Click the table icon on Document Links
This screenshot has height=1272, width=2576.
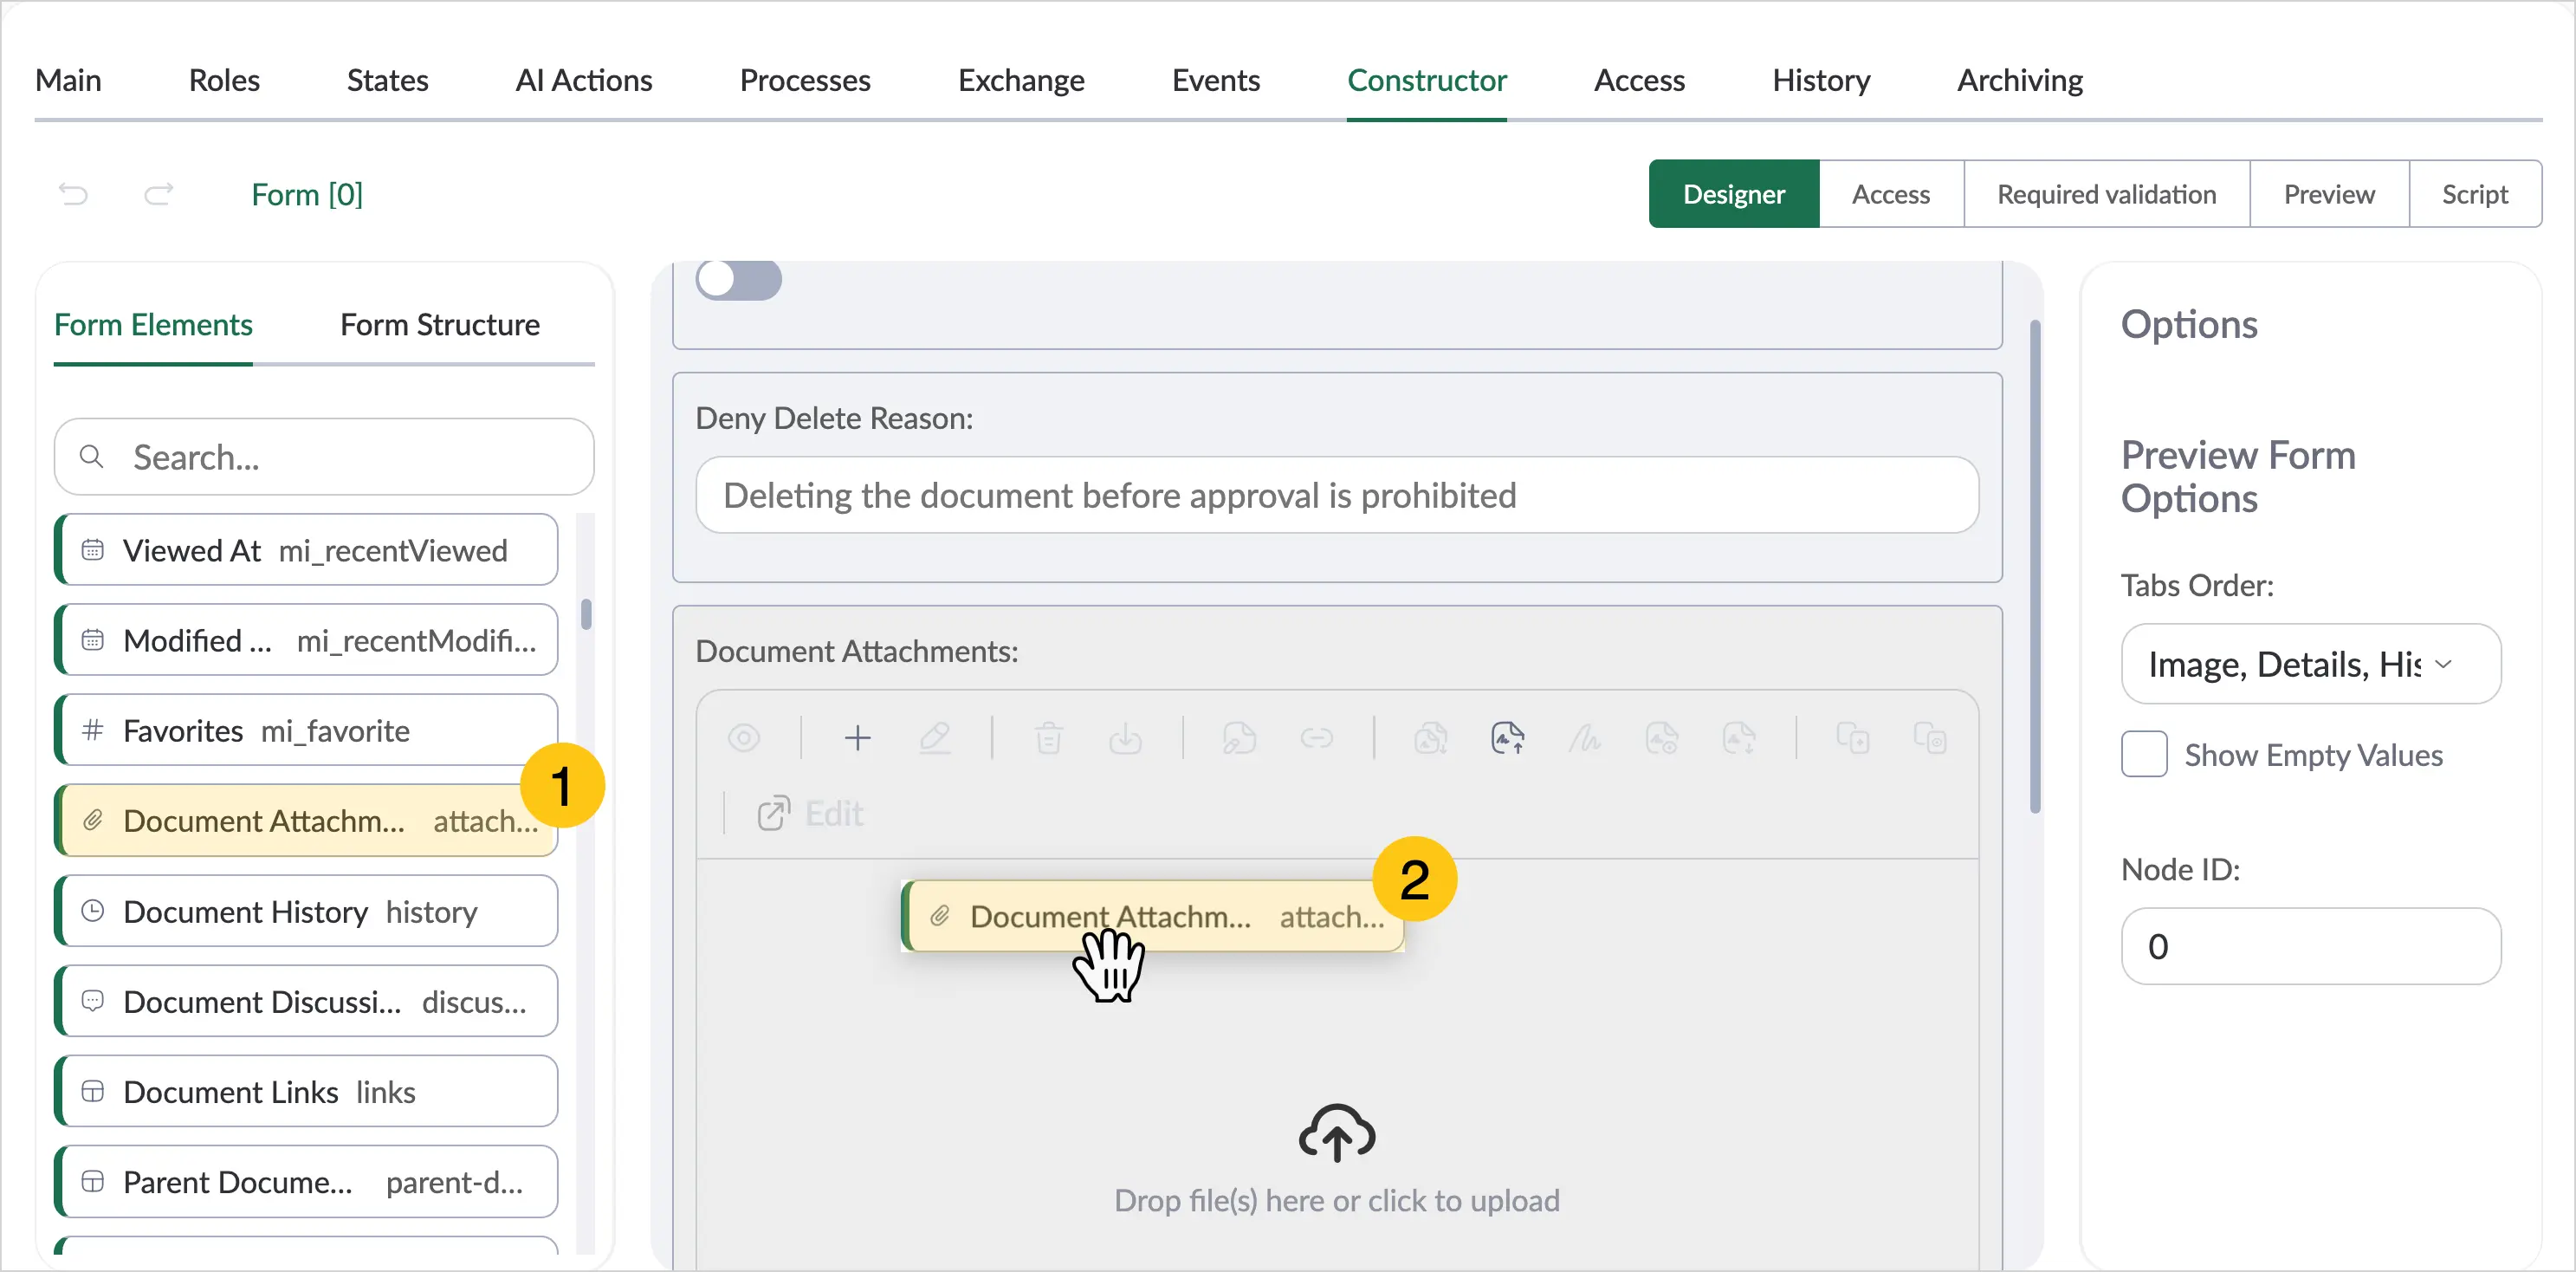pos(92,1091)
